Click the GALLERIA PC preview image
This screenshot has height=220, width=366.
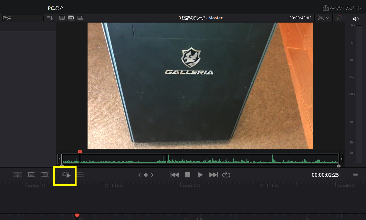click(200, 86)
